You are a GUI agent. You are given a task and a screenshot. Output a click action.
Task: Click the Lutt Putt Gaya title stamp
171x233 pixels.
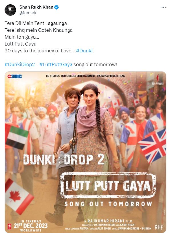pyautogui.click(x=108, y=185)
